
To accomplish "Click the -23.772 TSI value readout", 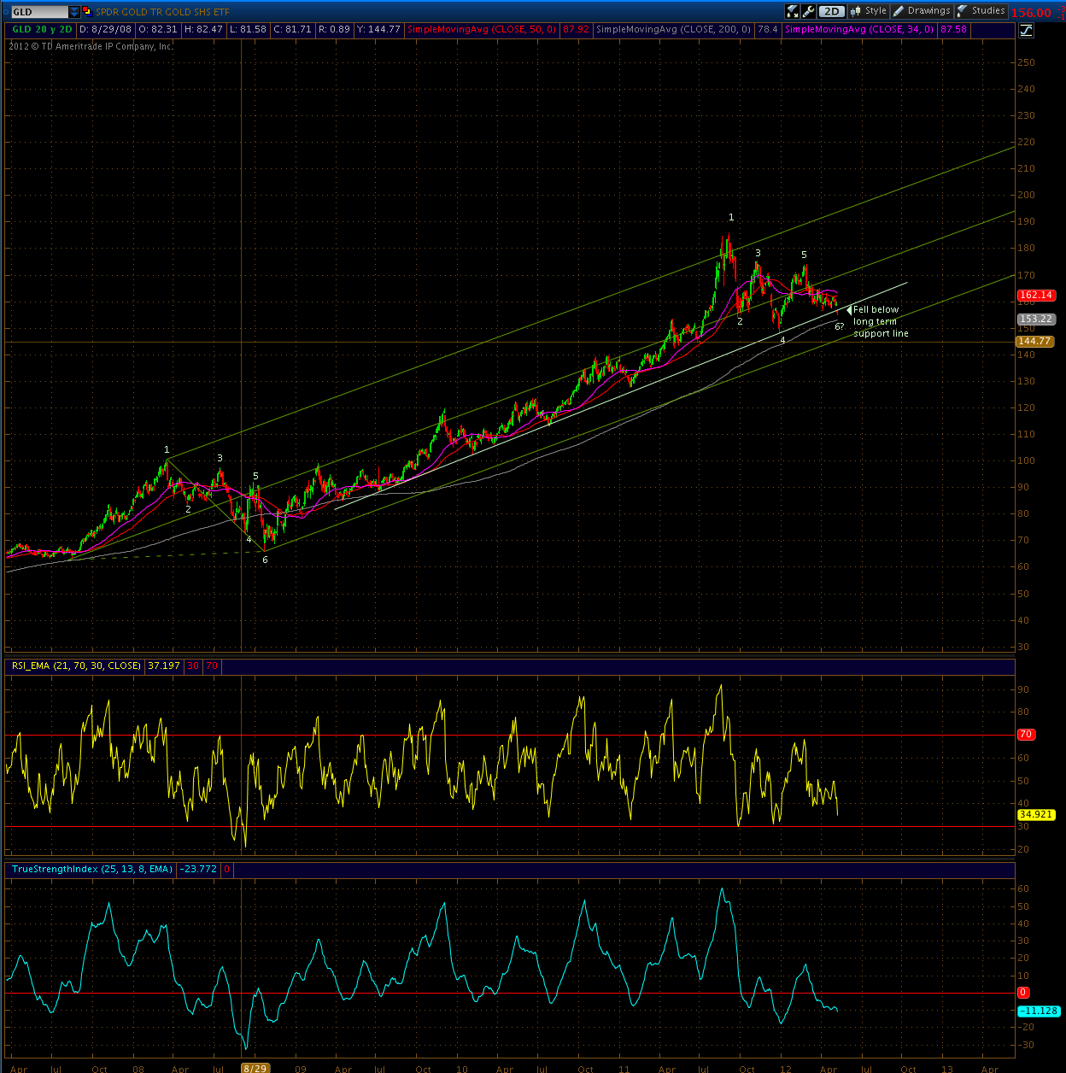I will coord(198,869).
